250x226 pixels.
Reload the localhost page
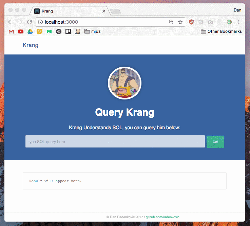[30, 22]
